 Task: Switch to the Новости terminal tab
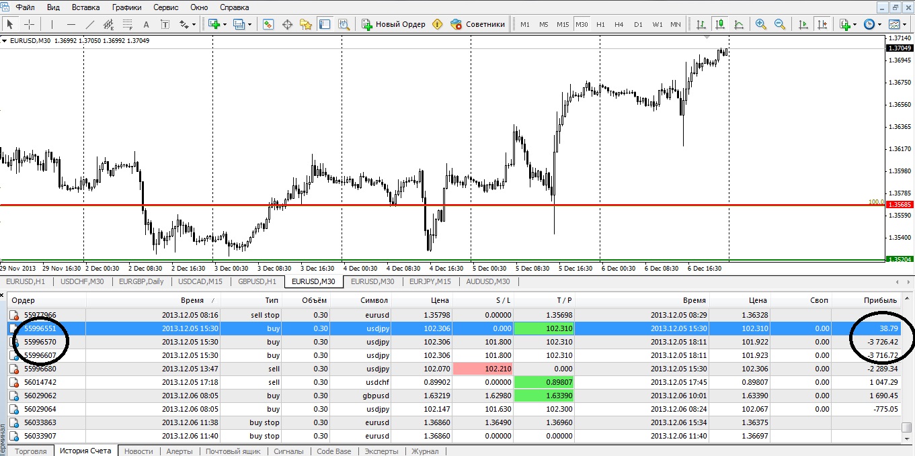point(138,451)
